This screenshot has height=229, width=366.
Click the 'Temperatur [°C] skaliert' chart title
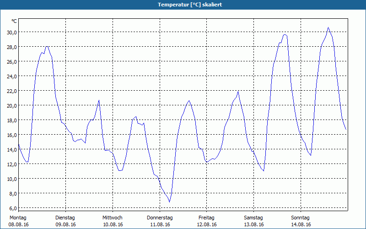coord(190,5)
